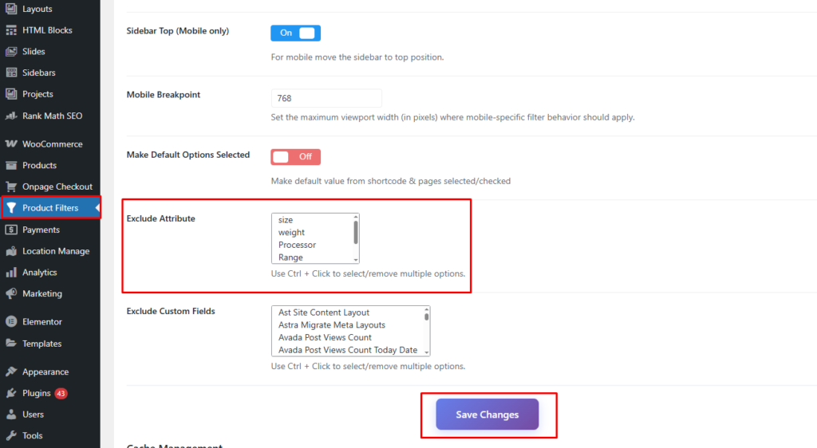This screenshot has height=448, width=817.
Task: Select 'Processor' in Exclude Attribute list
Action: point(298,245)
